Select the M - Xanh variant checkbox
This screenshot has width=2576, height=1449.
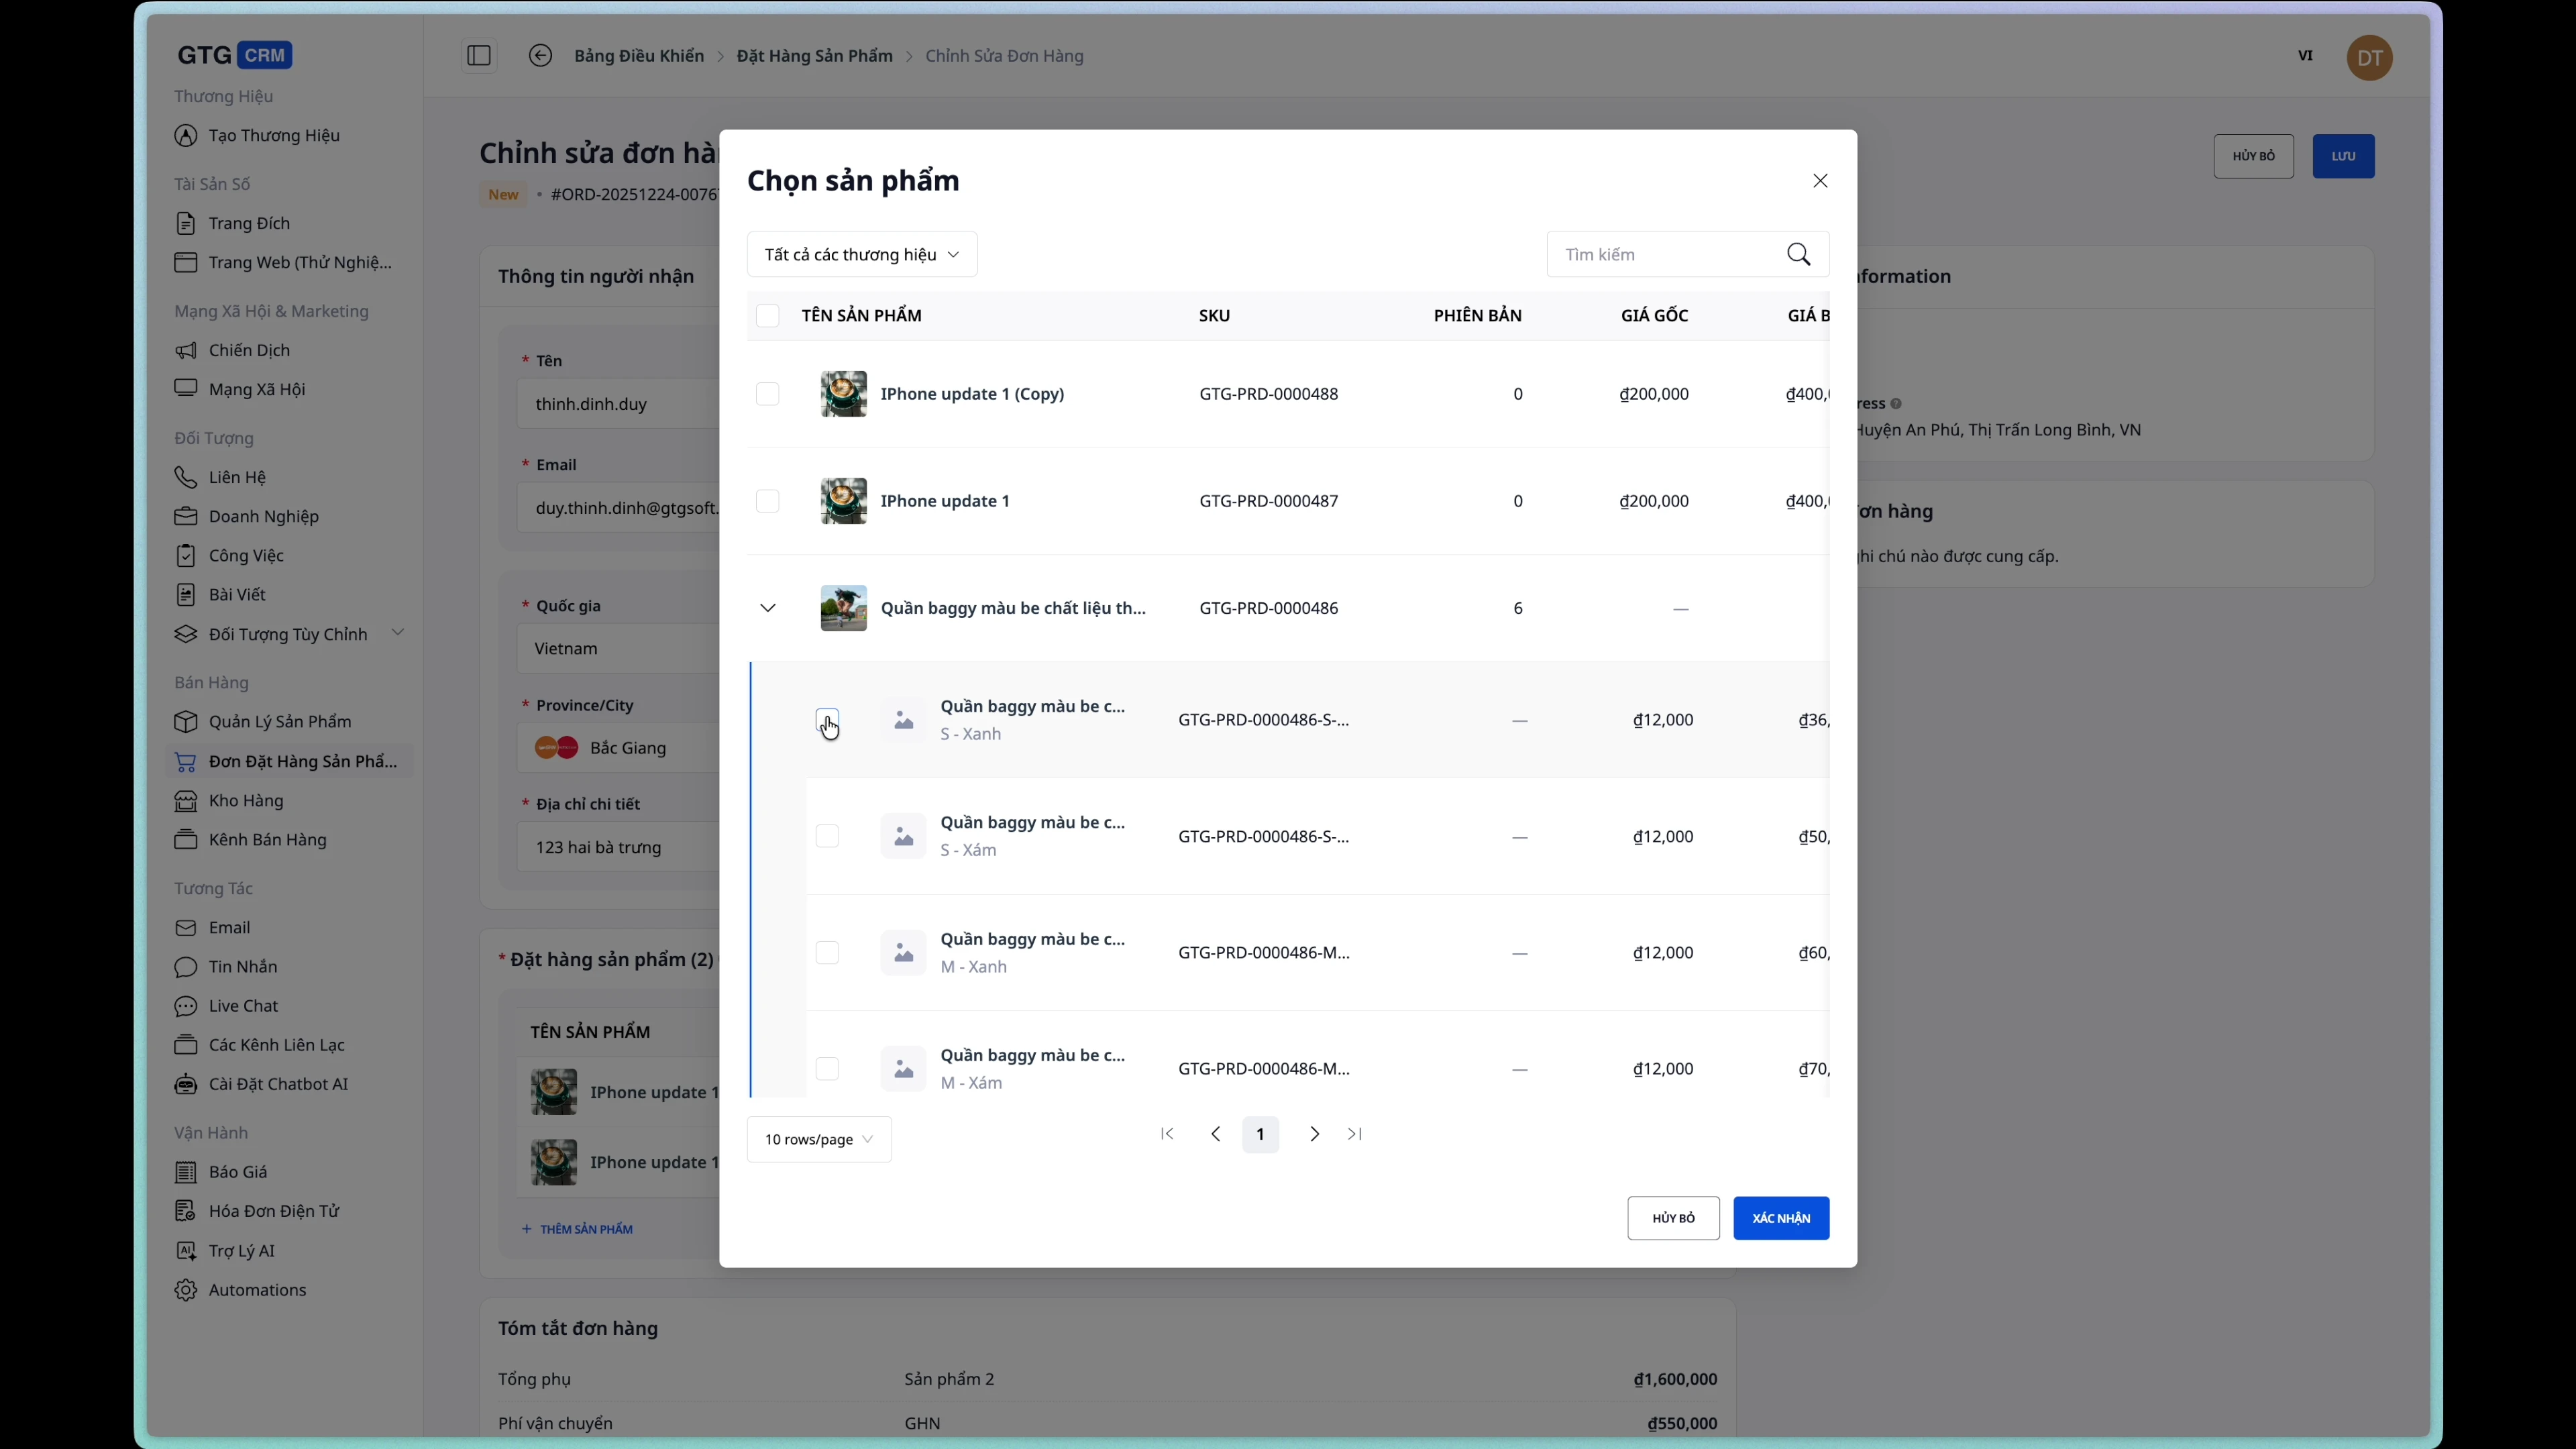827,953
